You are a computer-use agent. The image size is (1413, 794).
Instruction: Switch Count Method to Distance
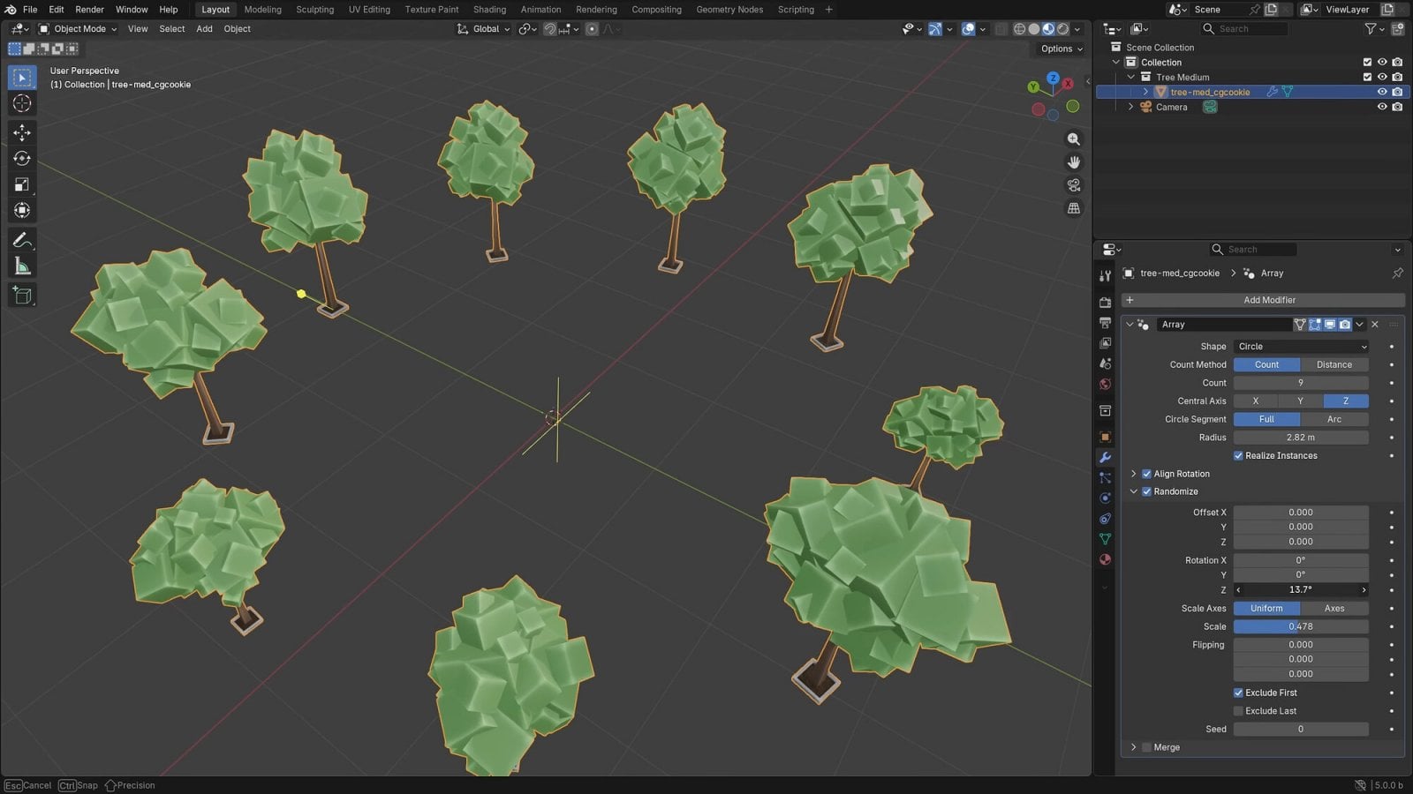[1334, 364]
